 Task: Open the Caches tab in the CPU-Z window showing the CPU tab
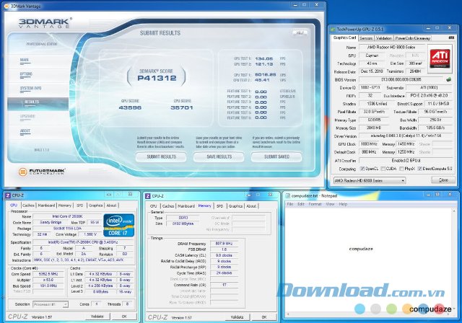28,205
